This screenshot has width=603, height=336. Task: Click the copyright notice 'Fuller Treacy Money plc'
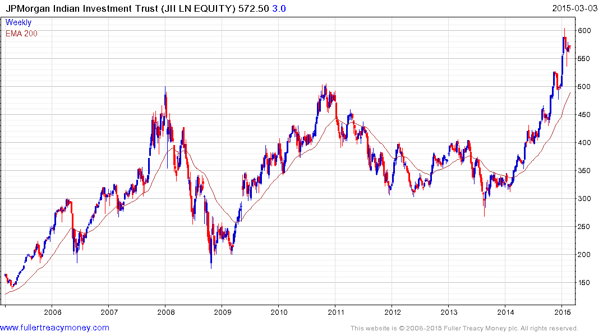coord(481,328)
